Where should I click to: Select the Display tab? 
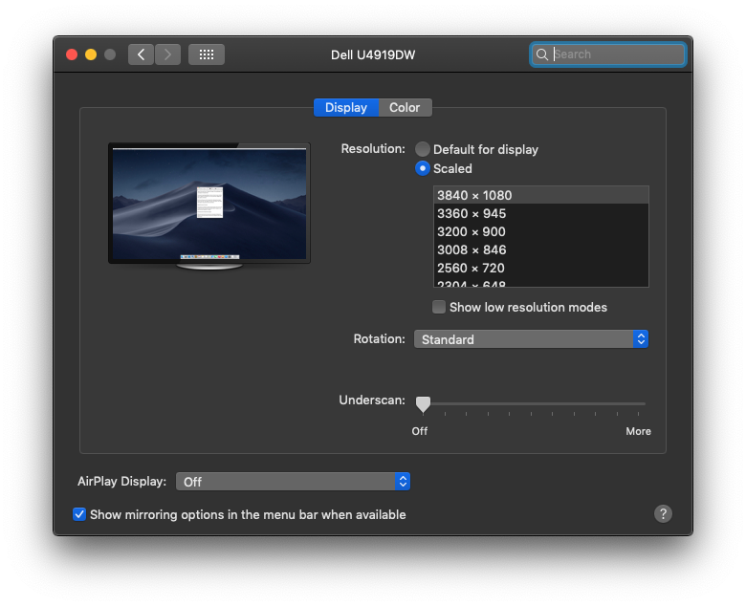345,108
